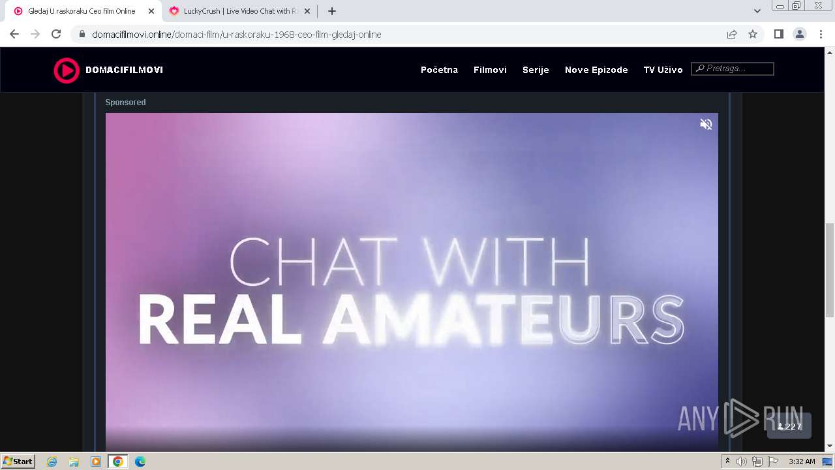This screenshot has height=470, width=835.
Task: Open the Početna menu item
Action: 439,70
